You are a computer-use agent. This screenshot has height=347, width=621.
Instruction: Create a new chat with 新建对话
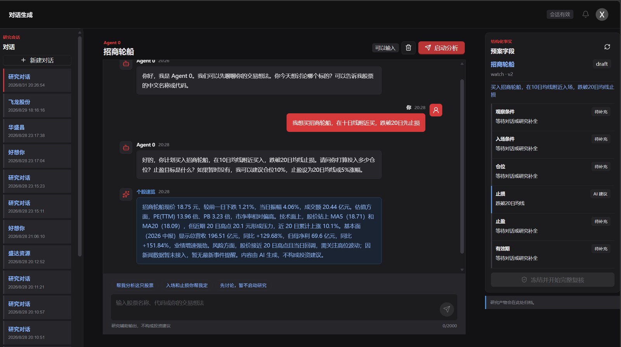coord(37,60)
